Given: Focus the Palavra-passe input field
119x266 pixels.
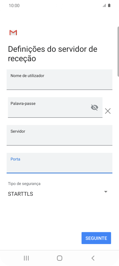Looking at the screenshot, I should [x=55, y=107].
